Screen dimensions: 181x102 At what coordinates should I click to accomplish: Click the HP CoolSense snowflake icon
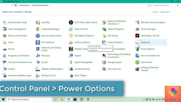tap(38, 42)
